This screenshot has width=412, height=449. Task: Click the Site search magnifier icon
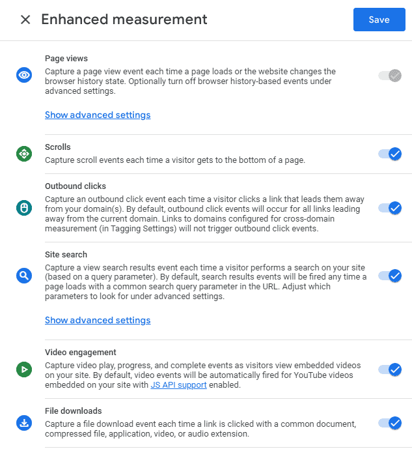pos(24,276)
